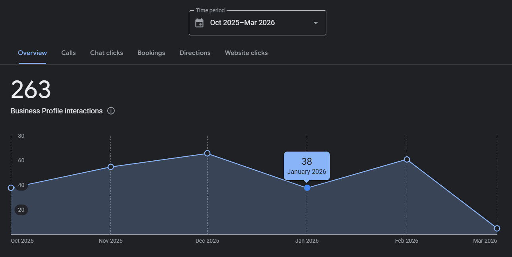Select the Oct 2025 data point on chart
The height and width of the screenshot is (257, 512).
click(x=11, y=188)
